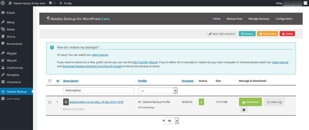Open second video tutorial link after Intranet
Viewport: 309px width, 130px height.
pos(280,62)
